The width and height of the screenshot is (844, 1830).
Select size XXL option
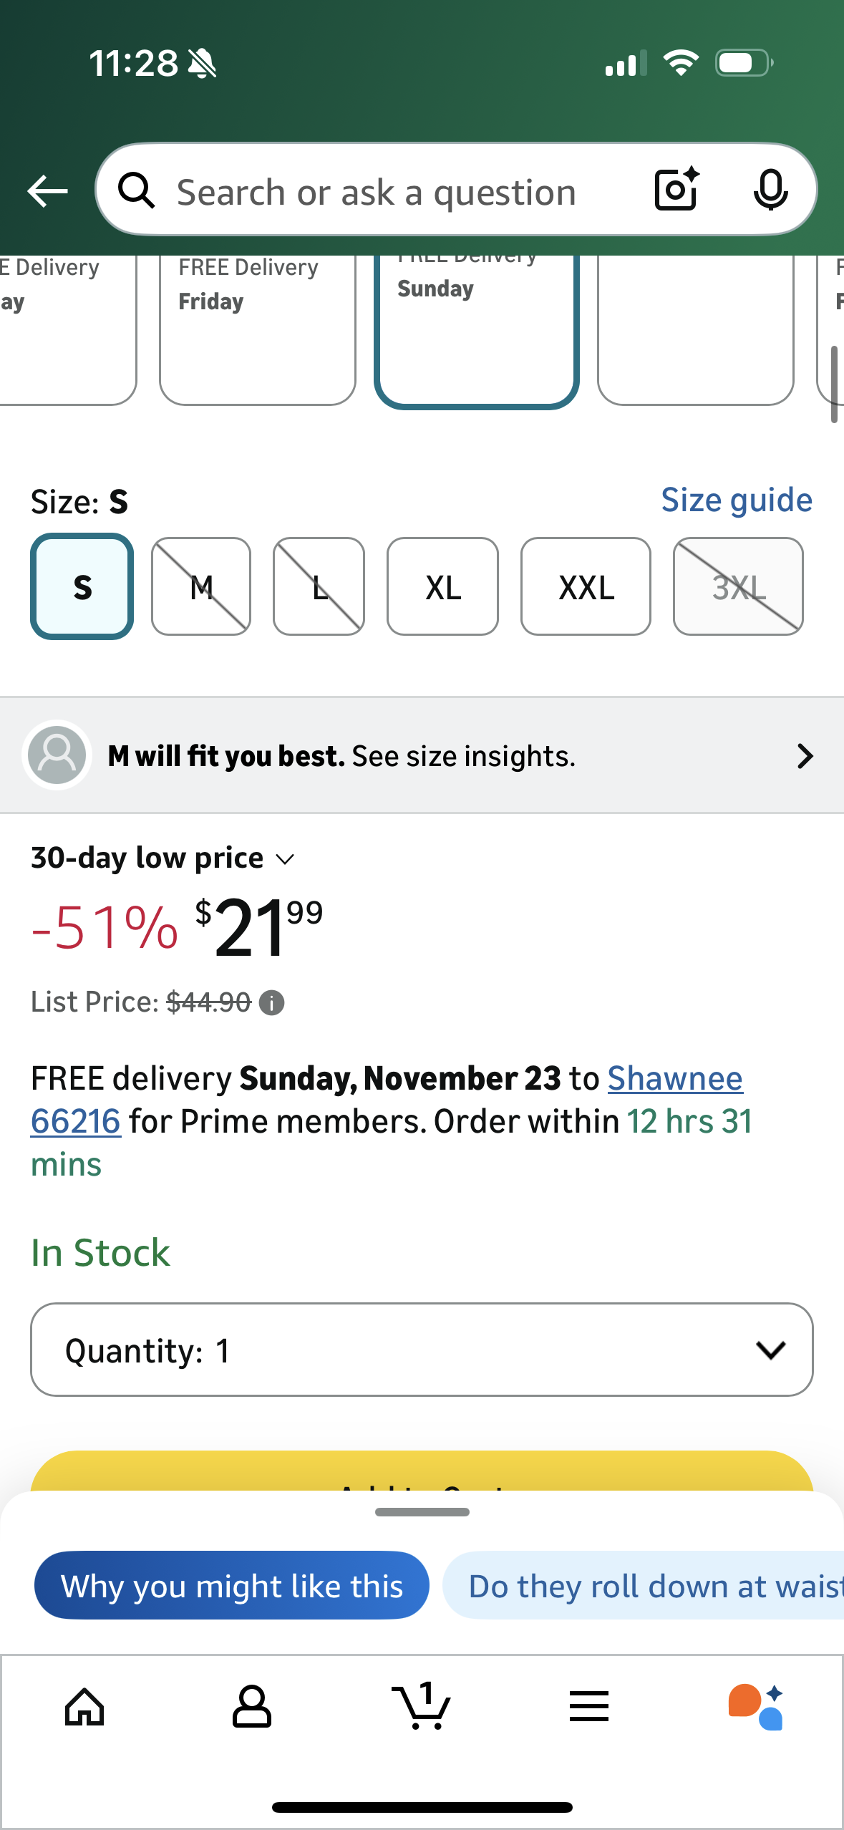pos(586,587)
